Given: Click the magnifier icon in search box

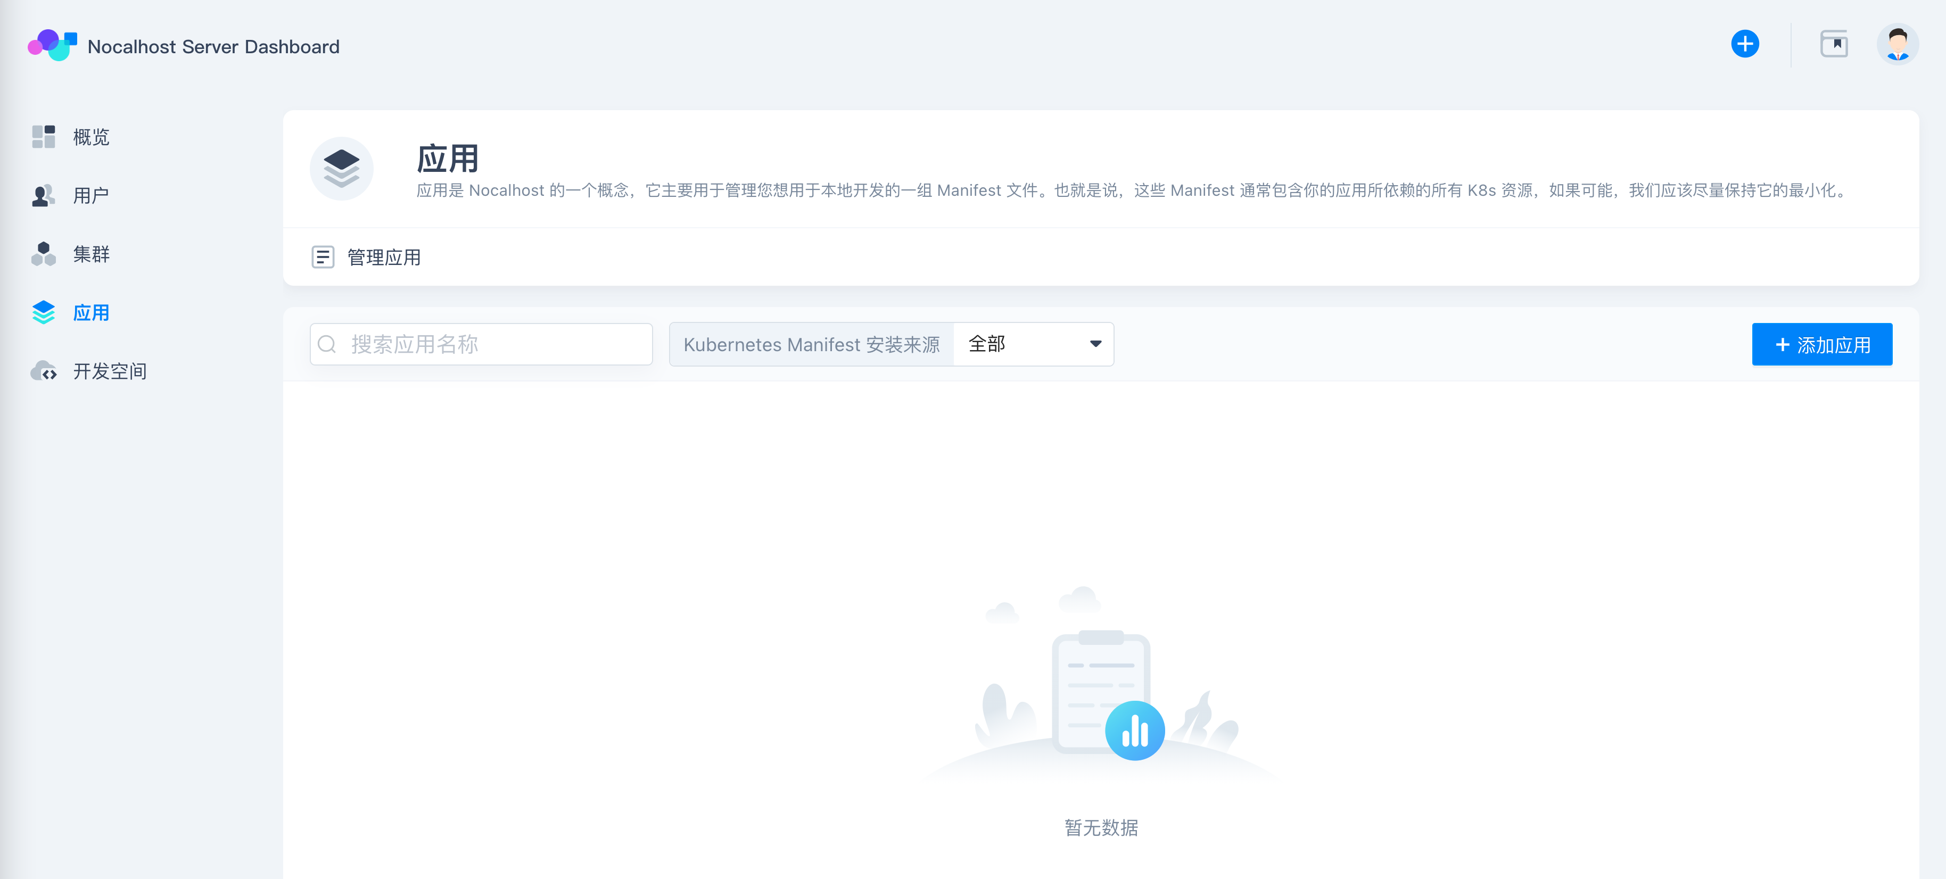Looking at the screenshot, I should click(327, 344).
